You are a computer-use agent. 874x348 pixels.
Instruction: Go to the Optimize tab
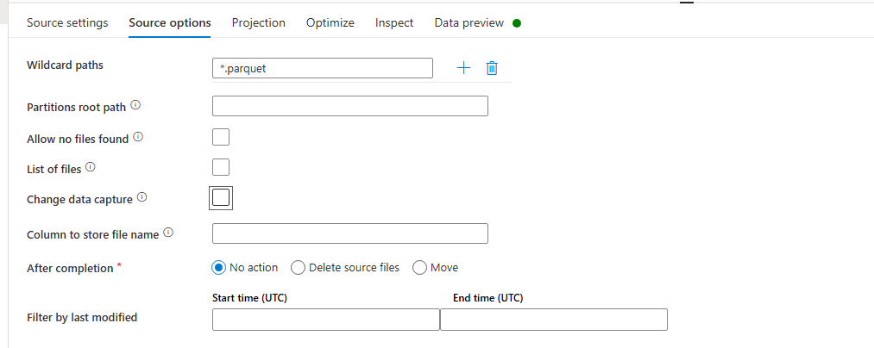click(x=330, y=23)
